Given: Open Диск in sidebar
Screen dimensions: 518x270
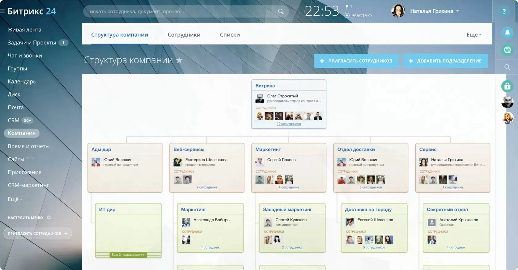Looking at the screenshot, I should (x=14, y=94).
